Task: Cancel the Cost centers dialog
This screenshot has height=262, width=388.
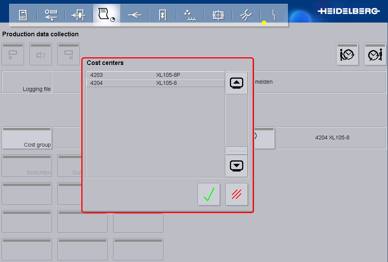Action: tap(236, 194)
